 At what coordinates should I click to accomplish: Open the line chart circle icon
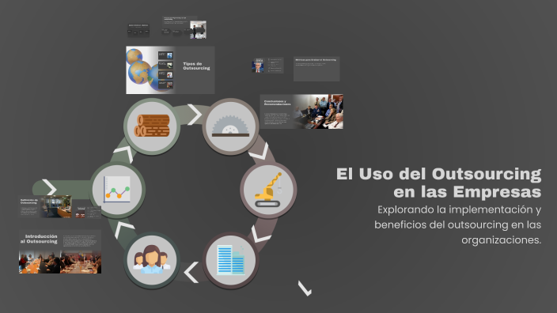click(x=117, y=190)
